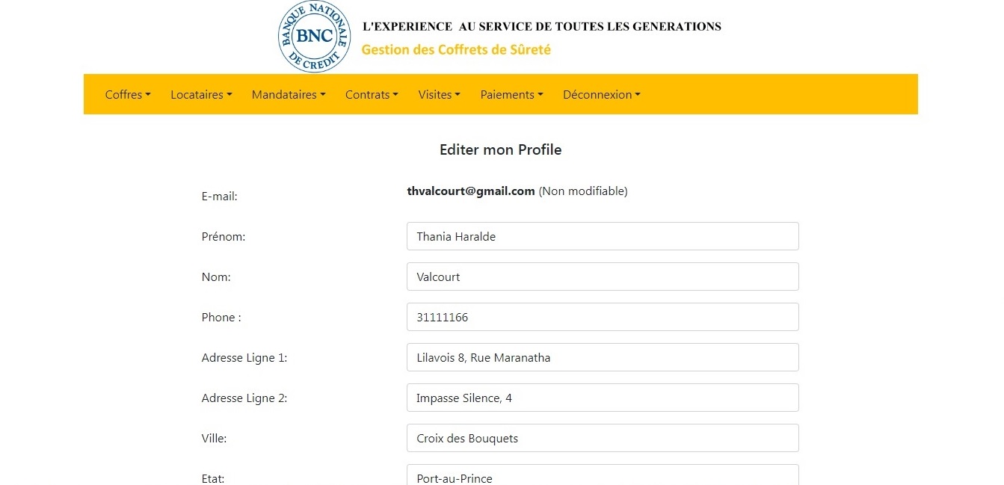Click the Adresse Ligne 2 input box

pos(602,398)
